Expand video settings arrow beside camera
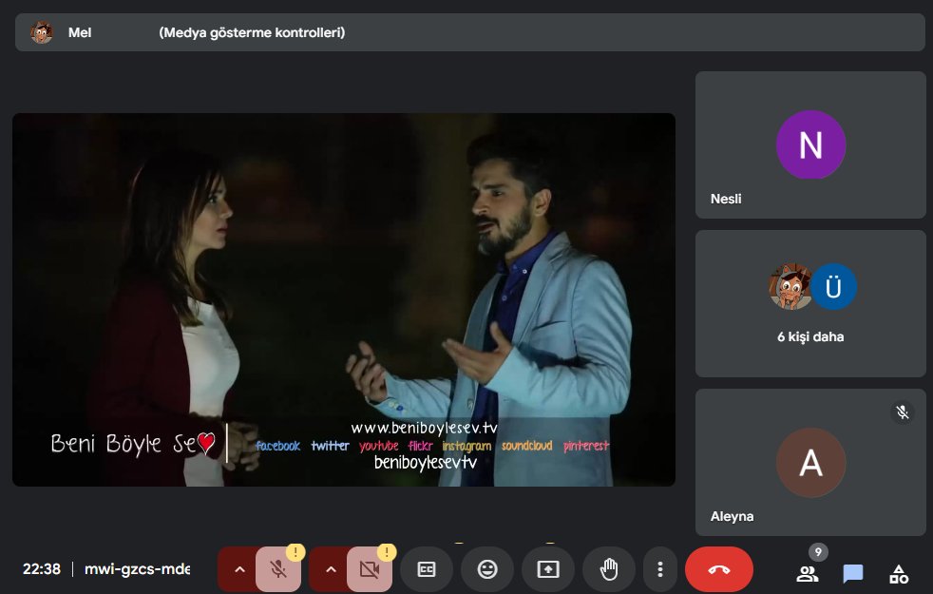Image resolution: width=933 pixels, height=594 pixels. 331,569
